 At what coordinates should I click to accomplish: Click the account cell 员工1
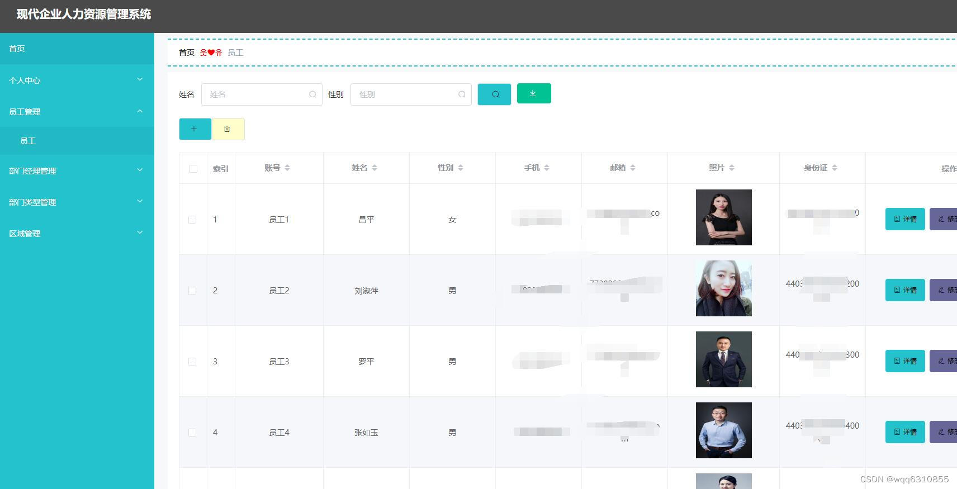279,220
